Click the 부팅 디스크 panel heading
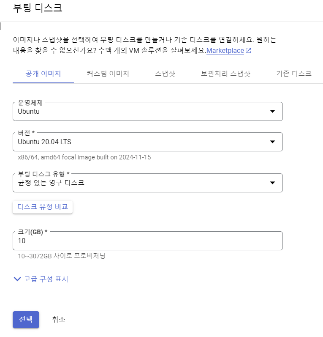This screenshot has width=323, height=337. pos(38,8)
